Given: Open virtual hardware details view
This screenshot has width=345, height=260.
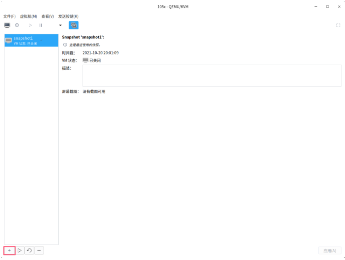Looking at the screenshot, I should (x=17, y=25).
